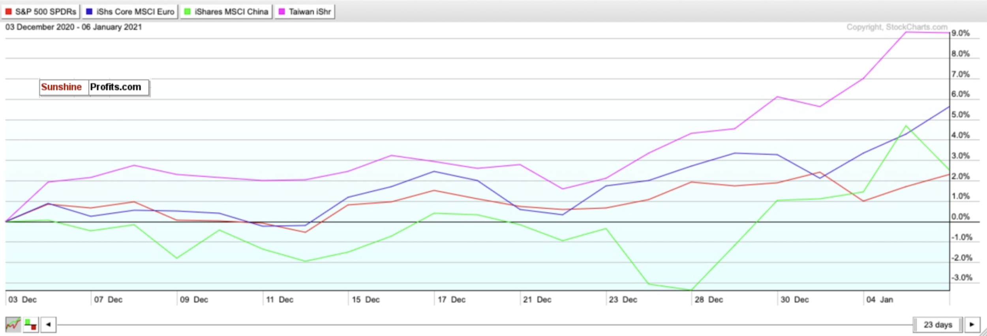Click the 17 Dec date axis label

[x=452, y=300]
